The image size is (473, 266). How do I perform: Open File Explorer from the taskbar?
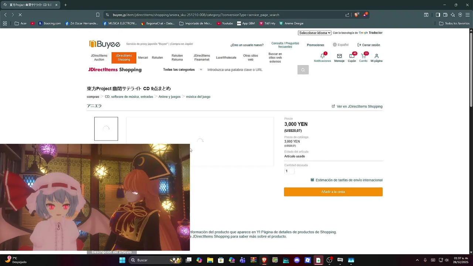pyautogui.click(x=210, y=260)
